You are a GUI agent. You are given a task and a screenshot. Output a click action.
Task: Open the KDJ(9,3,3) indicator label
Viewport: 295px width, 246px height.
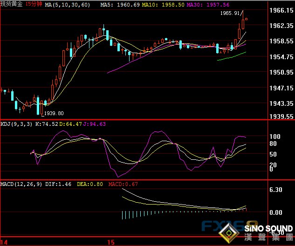click(x=15, y=124)
